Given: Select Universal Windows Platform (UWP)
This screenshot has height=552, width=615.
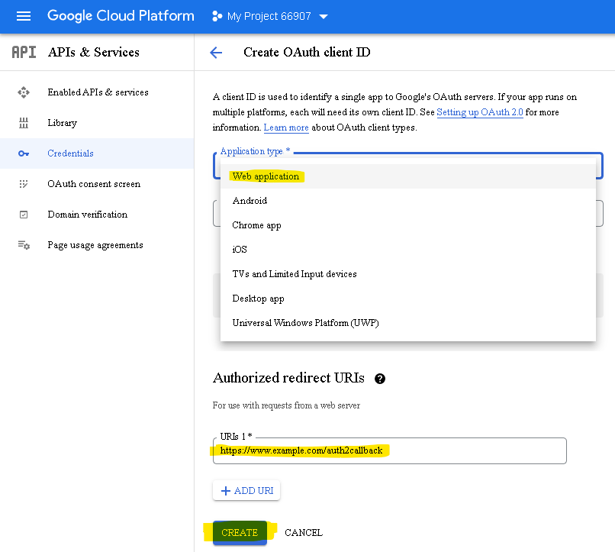Looking at the screenshot, I should pyautogui.click(x=408, y=323).
